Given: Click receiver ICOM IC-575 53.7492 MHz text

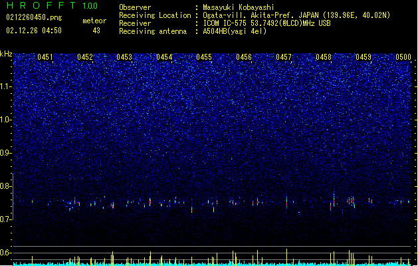Looking at the screenshot, I should (267, 23).
